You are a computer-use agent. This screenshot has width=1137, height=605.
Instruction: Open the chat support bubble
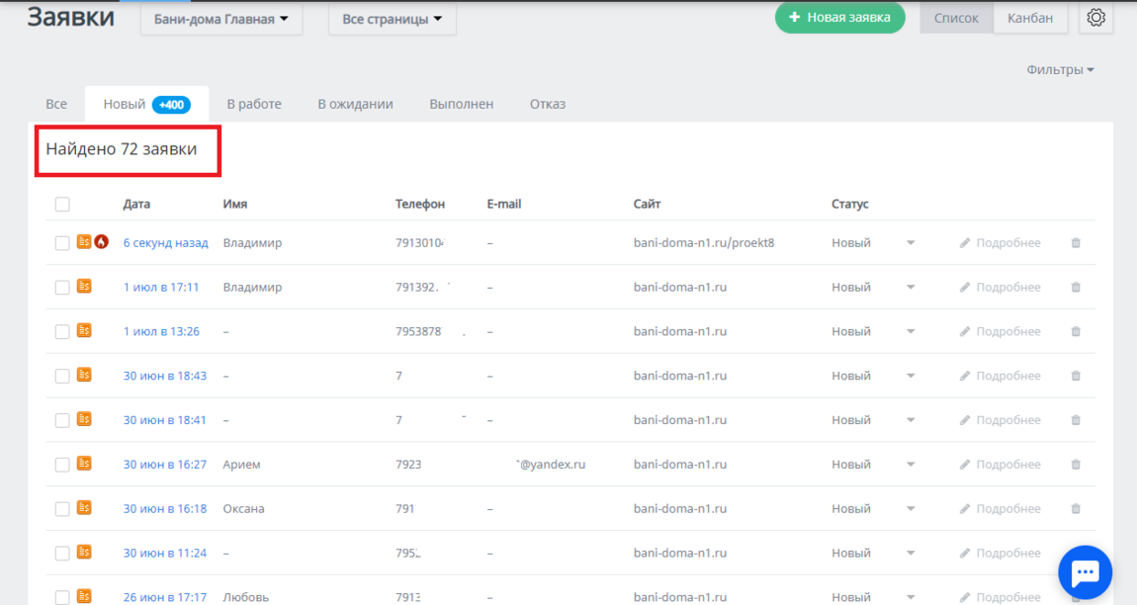(1085, 572)
